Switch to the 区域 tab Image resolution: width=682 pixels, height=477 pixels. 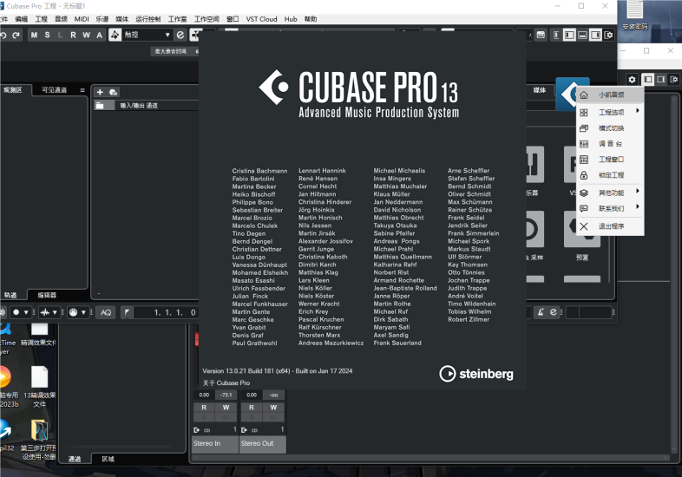point(108,459)
